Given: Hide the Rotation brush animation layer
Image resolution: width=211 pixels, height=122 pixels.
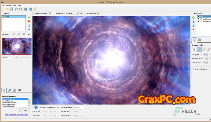Looking at the screenshot, I should (x=198, y=21).
